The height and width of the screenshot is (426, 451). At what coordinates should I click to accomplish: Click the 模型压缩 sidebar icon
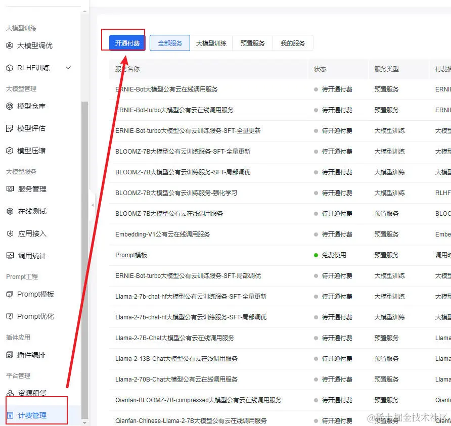tap(10, 150)
